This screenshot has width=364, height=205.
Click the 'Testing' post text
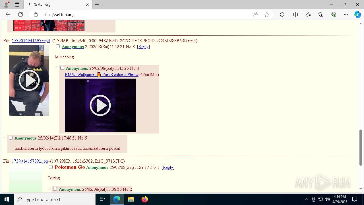pos(54,178)
